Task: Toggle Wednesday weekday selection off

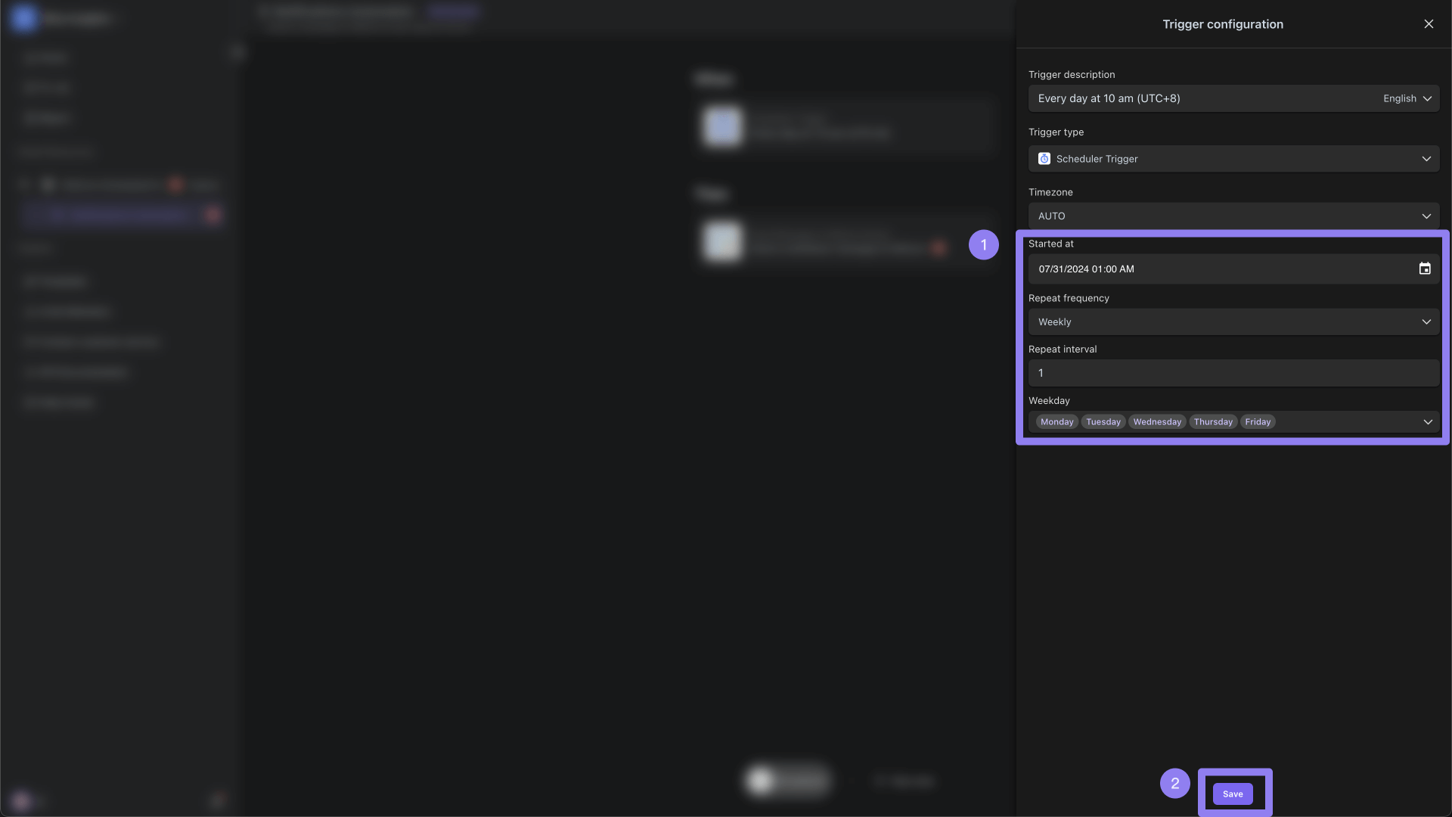Action: coord(1157,421)
